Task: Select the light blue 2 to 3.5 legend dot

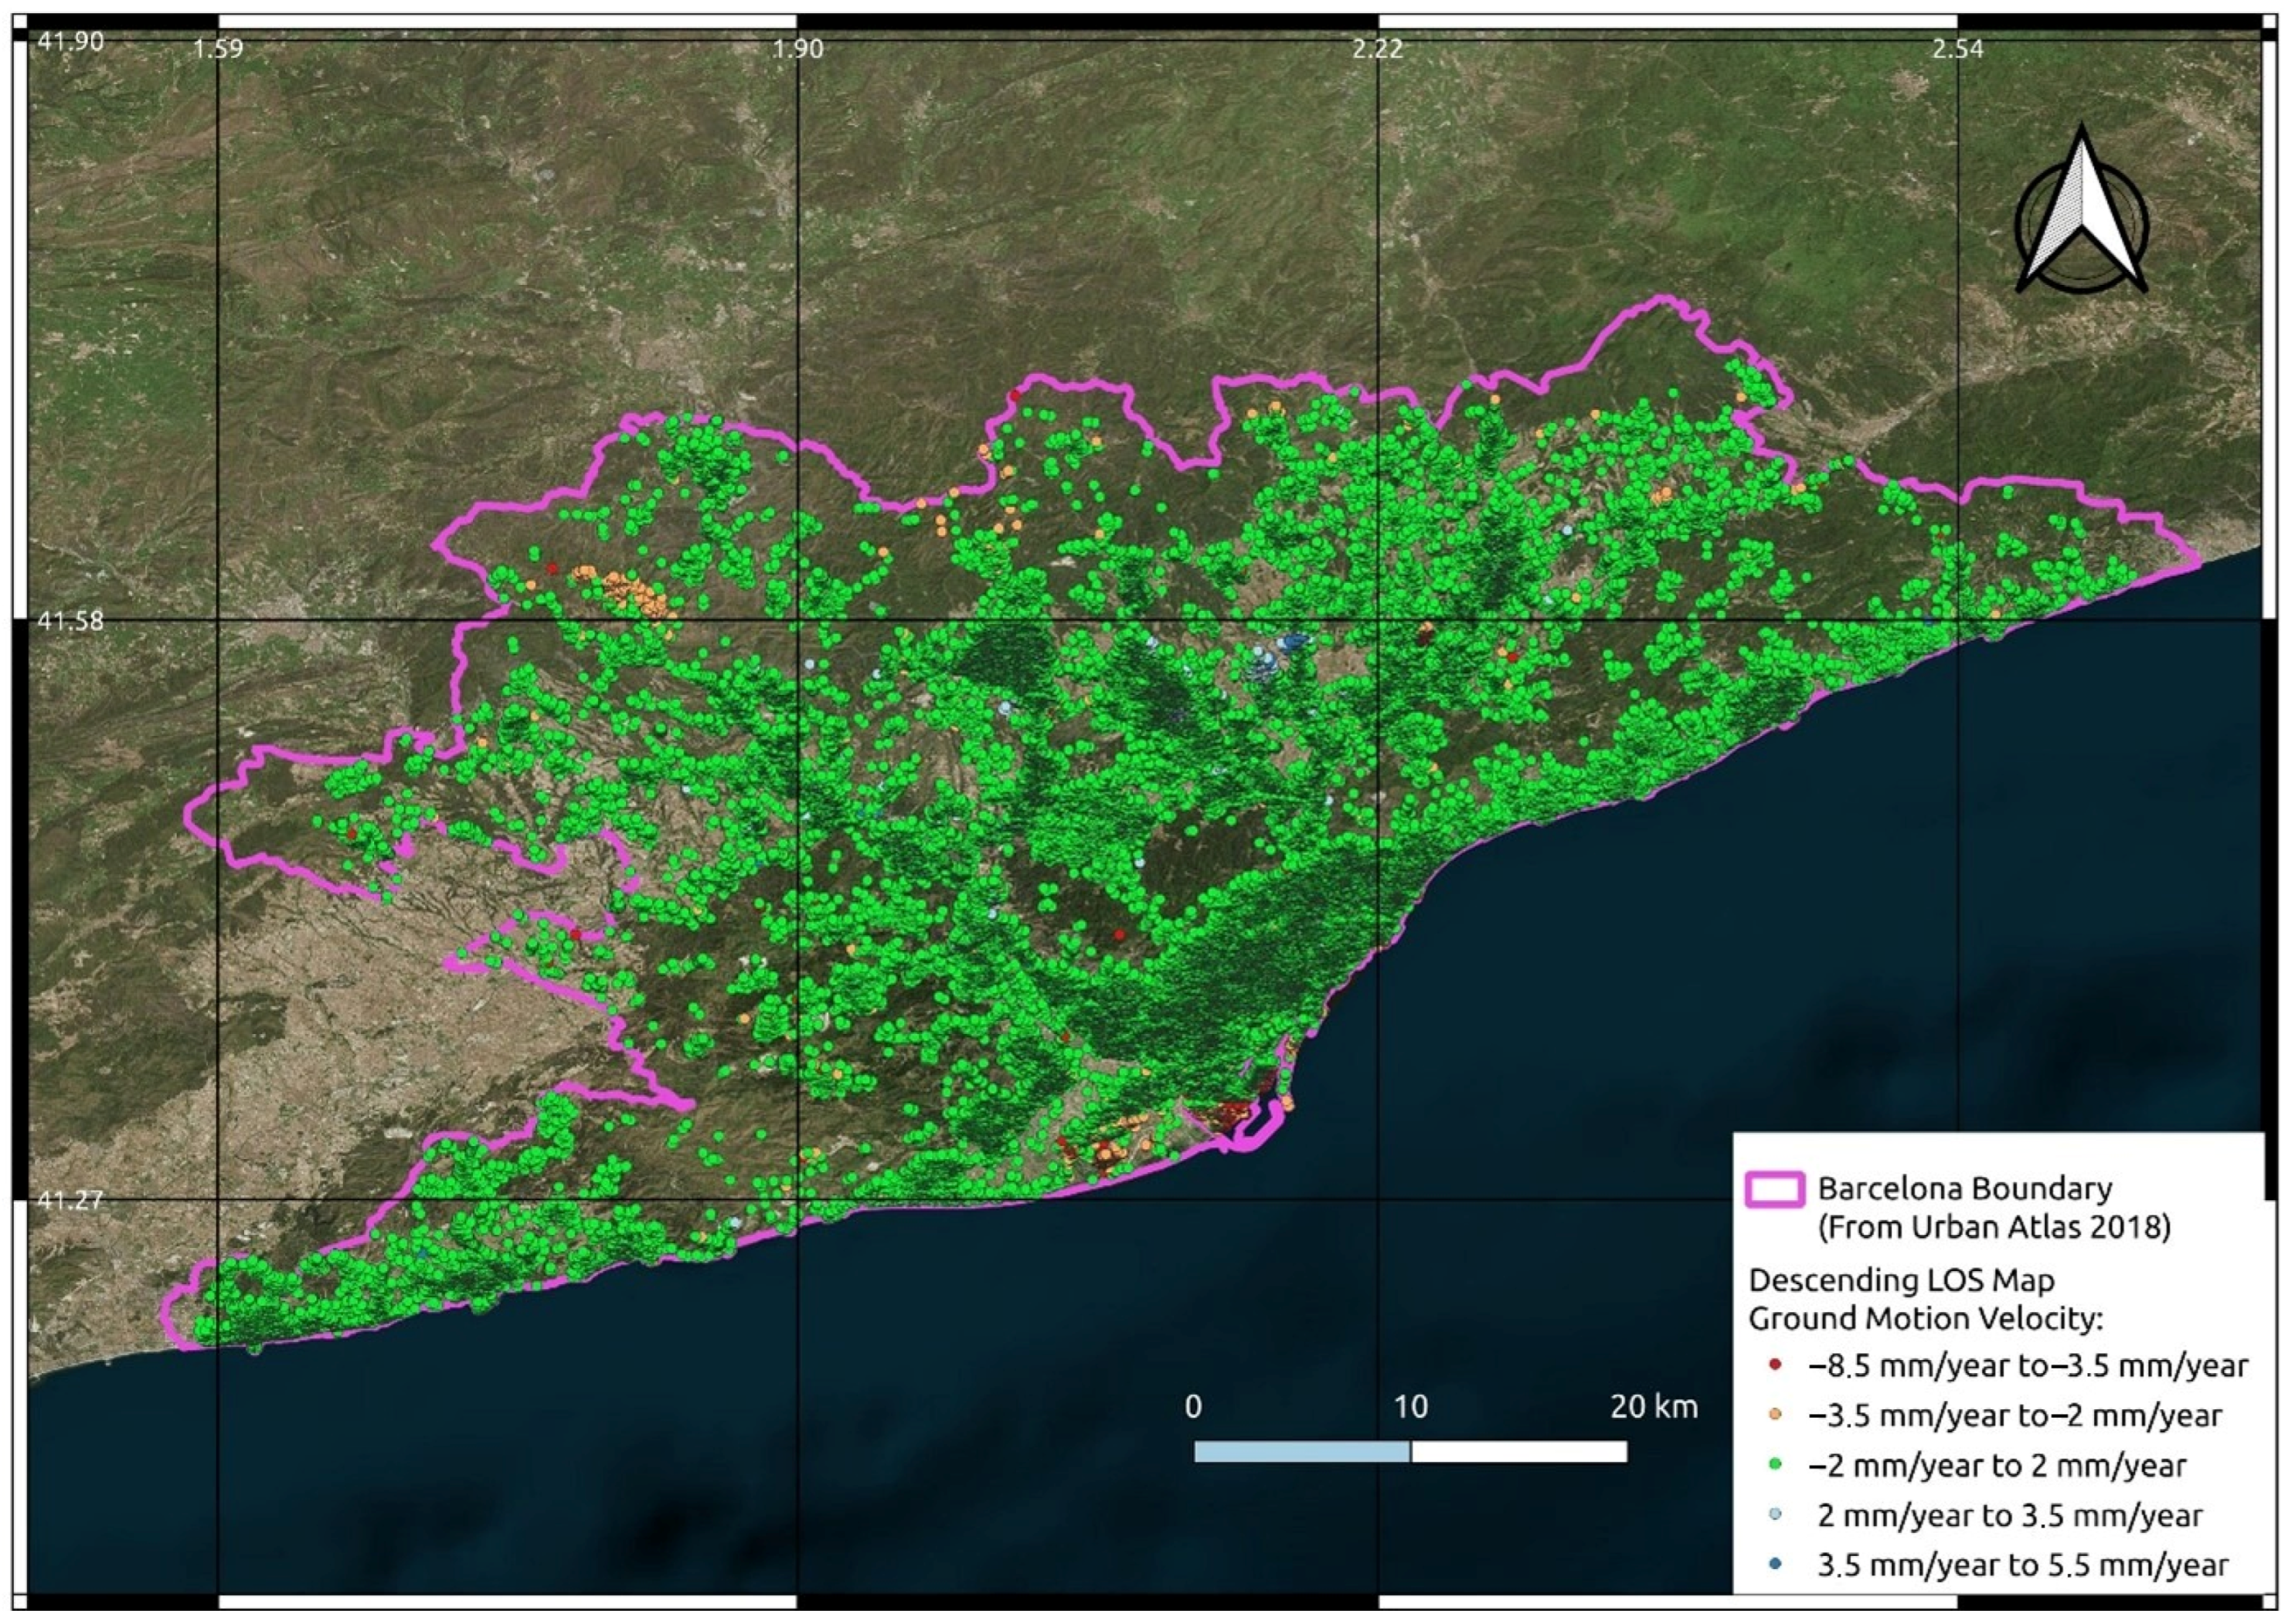Action: [x=1776, y=1515]
